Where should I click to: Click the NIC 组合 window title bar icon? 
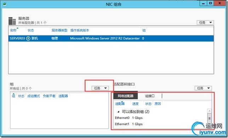pos(5,4)
